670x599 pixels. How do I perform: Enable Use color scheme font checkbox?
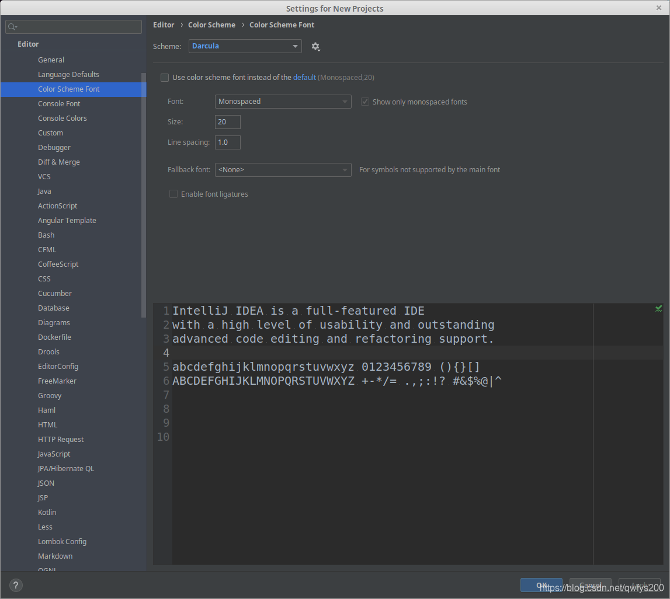click(x=165, y=78)
